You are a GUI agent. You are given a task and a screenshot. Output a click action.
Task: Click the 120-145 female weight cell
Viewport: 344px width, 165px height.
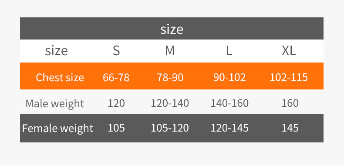[x=229, y=128]
